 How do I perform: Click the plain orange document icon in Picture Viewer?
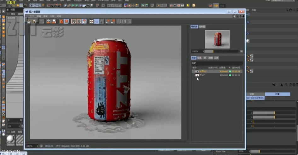(x=61, y=21)
